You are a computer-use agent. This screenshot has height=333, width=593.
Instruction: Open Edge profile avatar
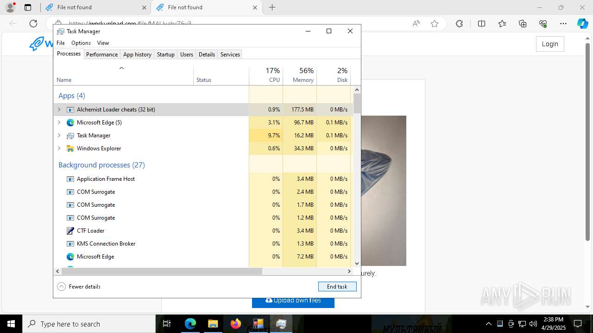coord(10,7)
